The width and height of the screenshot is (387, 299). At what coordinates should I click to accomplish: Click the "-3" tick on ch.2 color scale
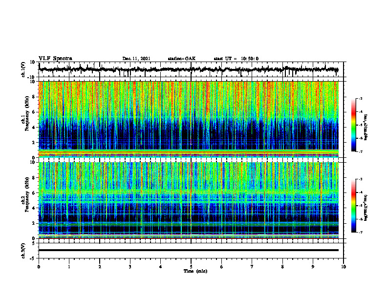361,179
